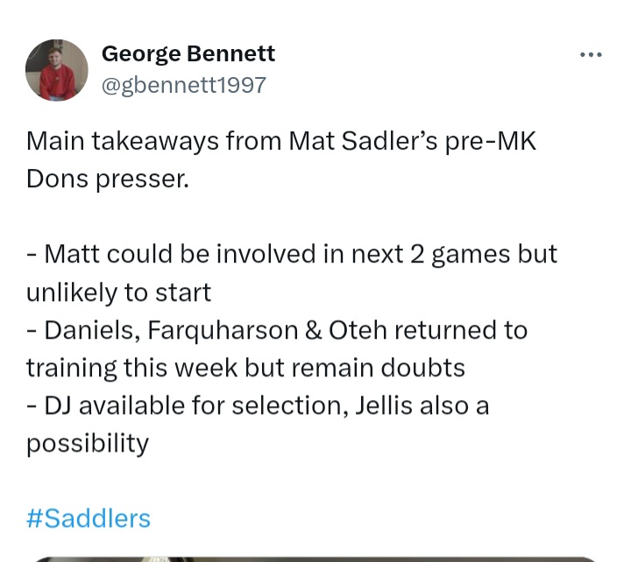
Task: Click 'unlikely to start' text line
Action: (x=118, y=292)
